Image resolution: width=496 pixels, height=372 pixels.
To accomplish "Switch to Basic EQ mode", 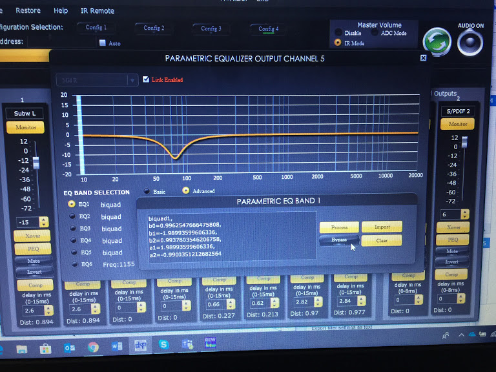I will click(x=147, y=191).
